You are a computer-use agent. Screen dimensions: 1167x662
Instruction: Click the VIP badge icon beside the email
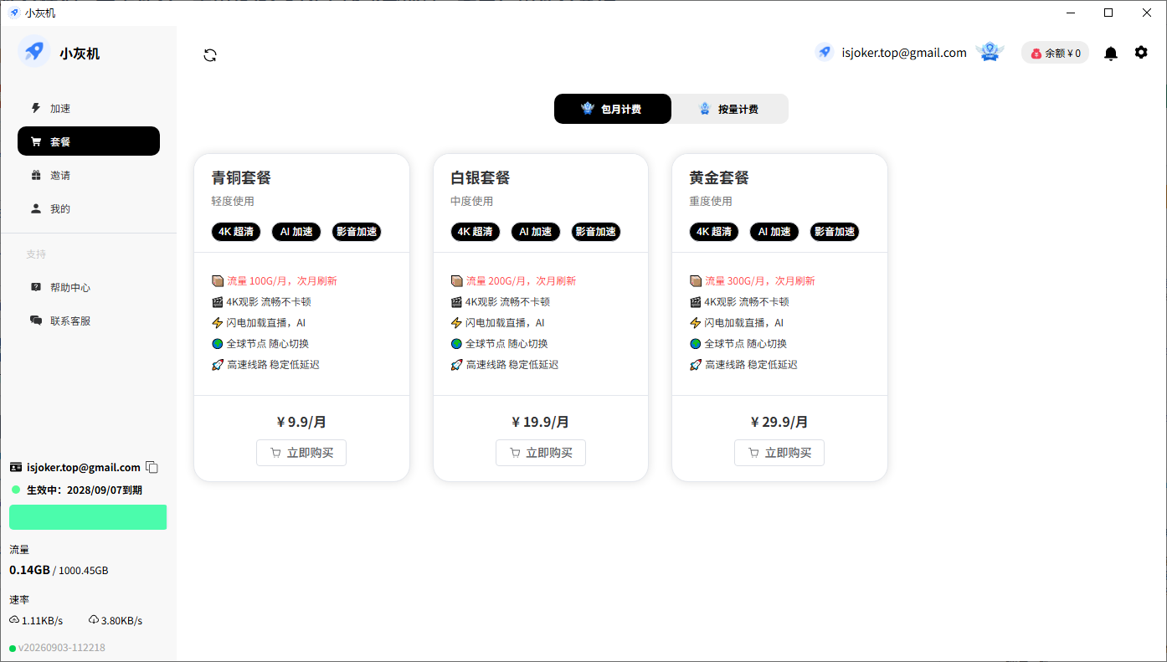click(990, 53)
